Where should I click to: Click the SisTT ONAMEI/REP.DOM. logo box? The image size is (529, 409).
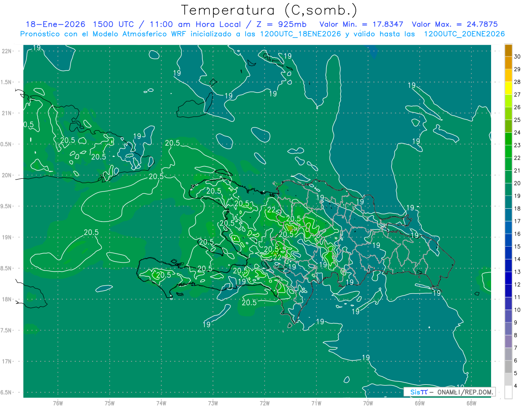(449, 392)
